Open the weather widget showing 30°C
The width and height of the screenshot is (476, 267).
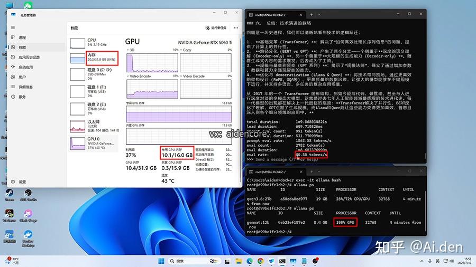point(13,261)
